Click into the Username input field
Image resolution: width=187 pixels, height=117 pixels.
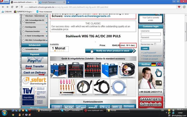(151, 34)
